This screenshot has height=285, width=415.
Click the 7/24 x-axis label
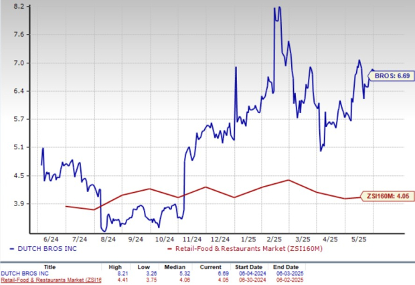click(80, 240)
